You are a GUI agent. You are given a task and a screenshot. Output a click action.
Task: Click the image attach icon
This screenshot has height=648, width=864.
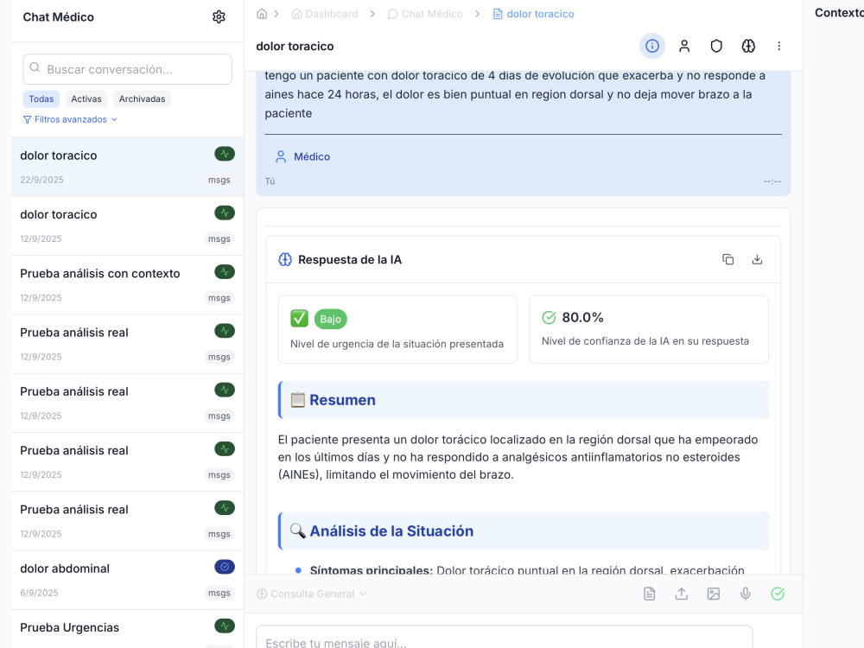(x=714, y=594)
